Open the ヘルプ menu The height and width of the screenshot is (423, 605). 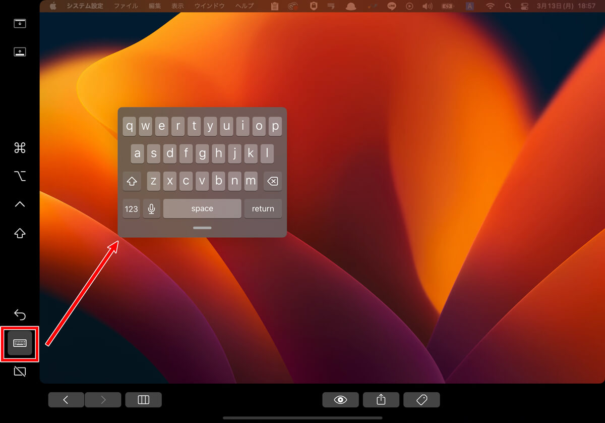(245, 6)
